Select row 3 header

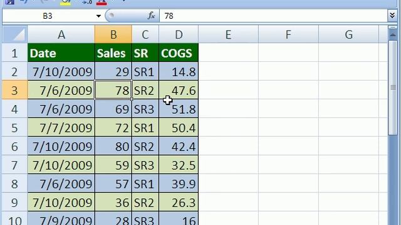(x=14, y=90)
